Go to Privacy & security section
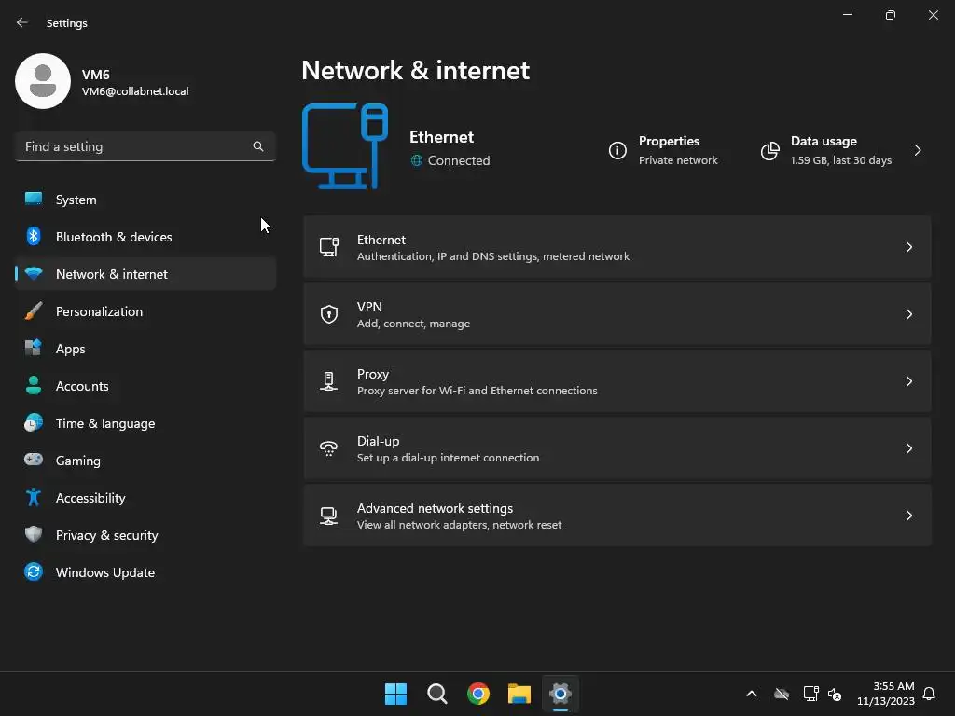 pos(106,535)
